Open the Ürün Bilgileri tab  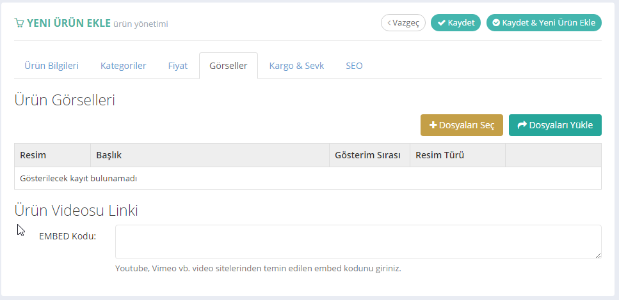tap(51, 66)
